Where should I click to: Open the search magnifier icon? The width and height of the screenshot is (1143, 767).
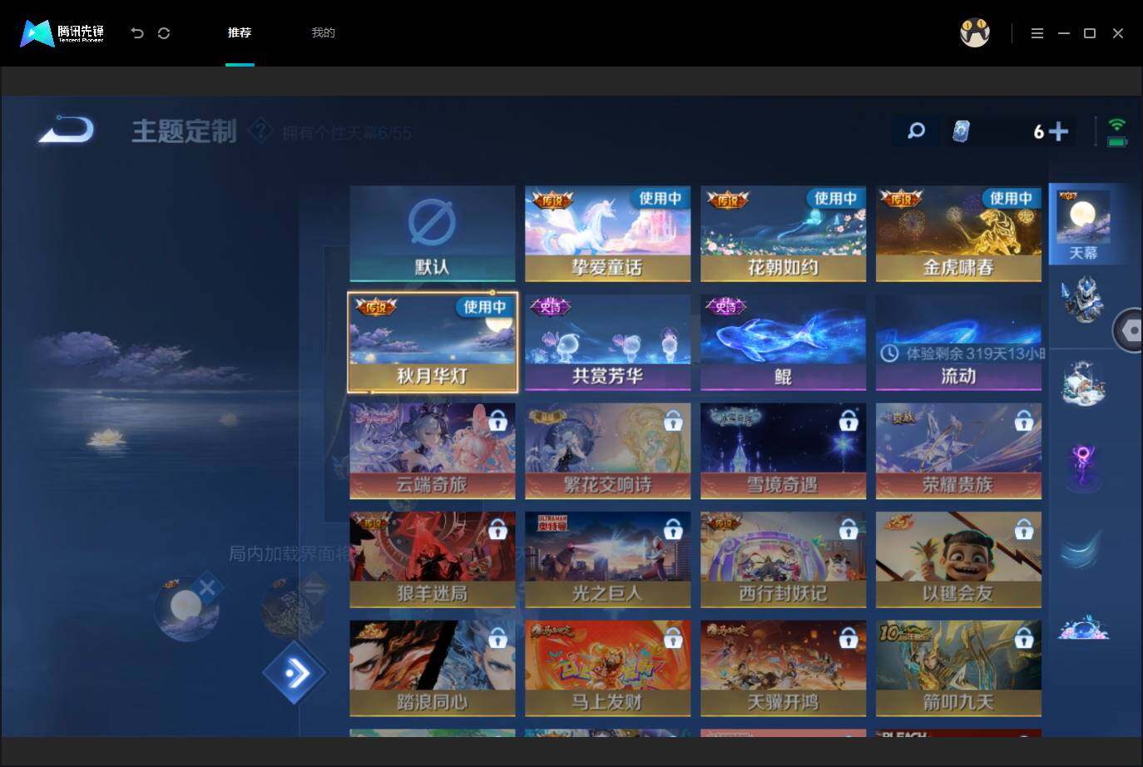(x=916, y=131)
